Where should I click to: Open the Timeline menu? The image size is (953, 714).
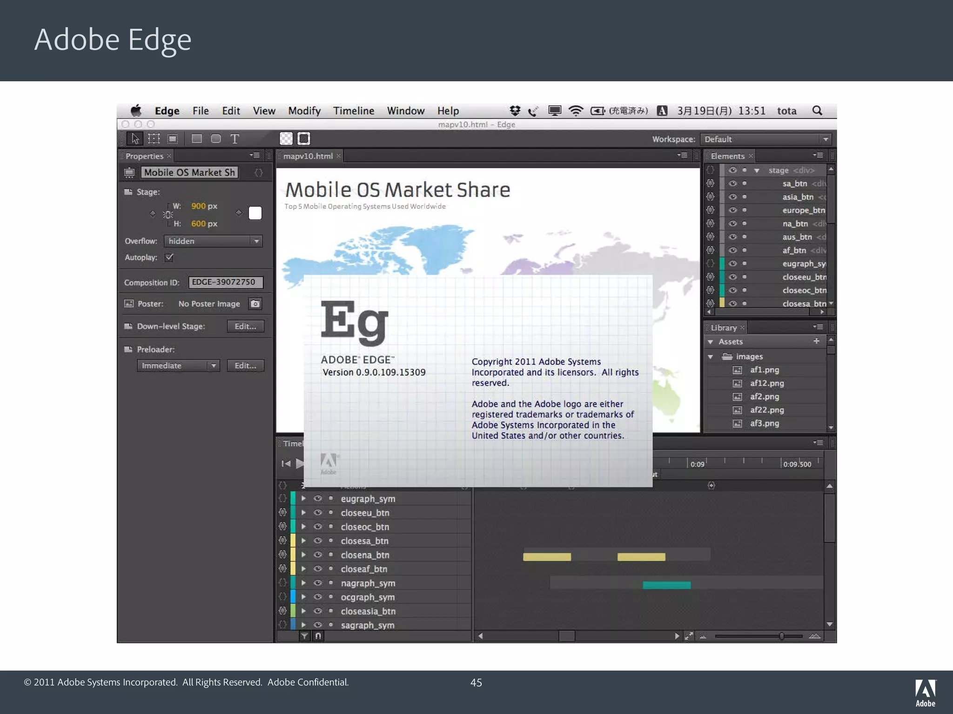pos(354,111)
